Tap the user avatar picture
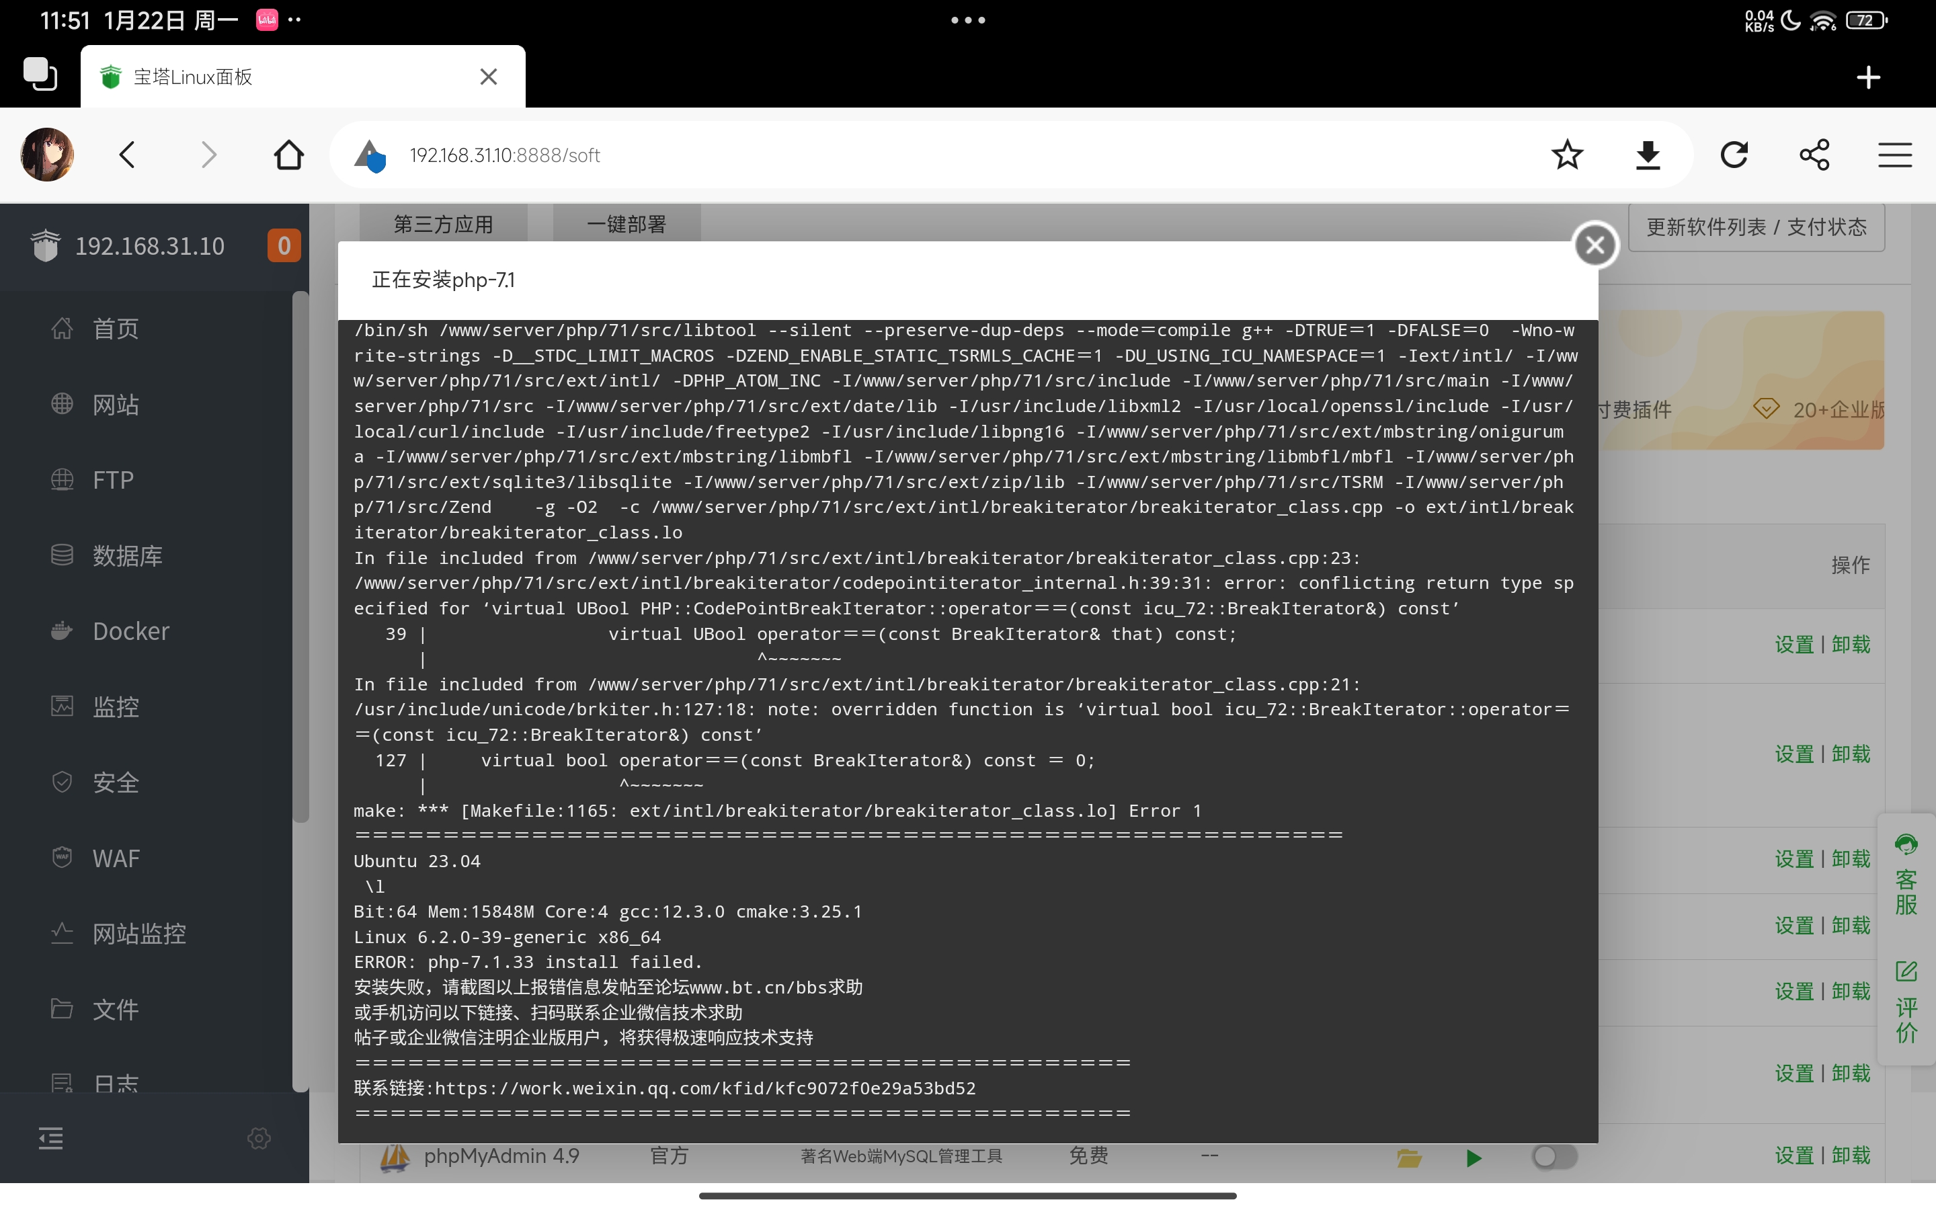Screen dimensions: 1936x1210 [47, 155]
